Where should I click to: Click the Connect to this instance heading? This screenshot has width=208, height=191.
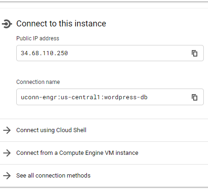[61, 24]
